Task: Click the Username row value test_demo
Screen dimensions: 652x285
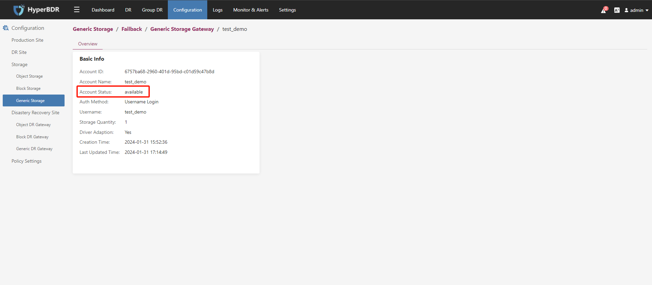Action: 136,112
